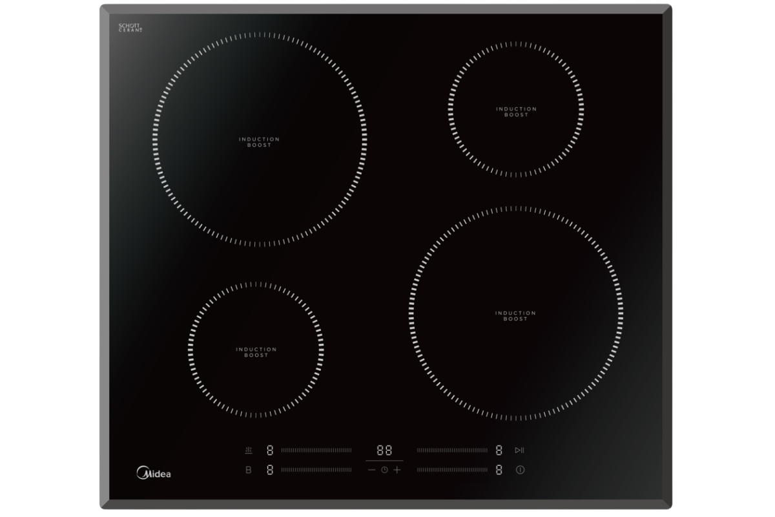Activate the Boost 'B' key
The image size is (775, 517).
pos(249,470)
